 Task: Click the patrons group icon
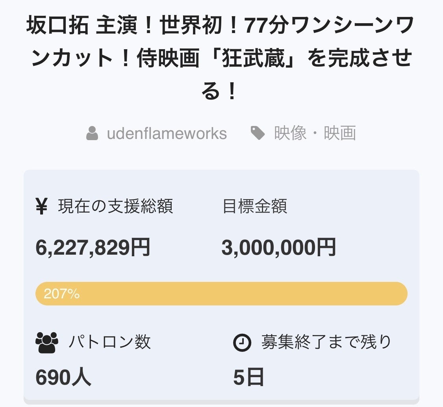coord(47,342)
